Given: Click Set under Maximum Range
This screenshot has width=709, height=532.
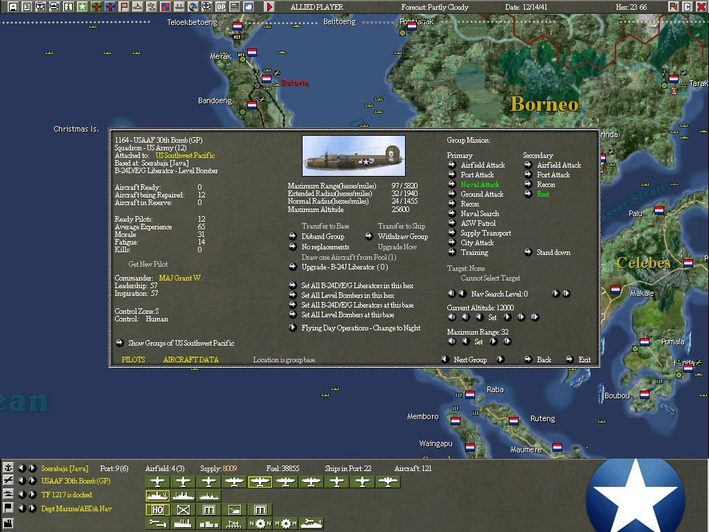Looking at the screenshot, I should point(478,342).
